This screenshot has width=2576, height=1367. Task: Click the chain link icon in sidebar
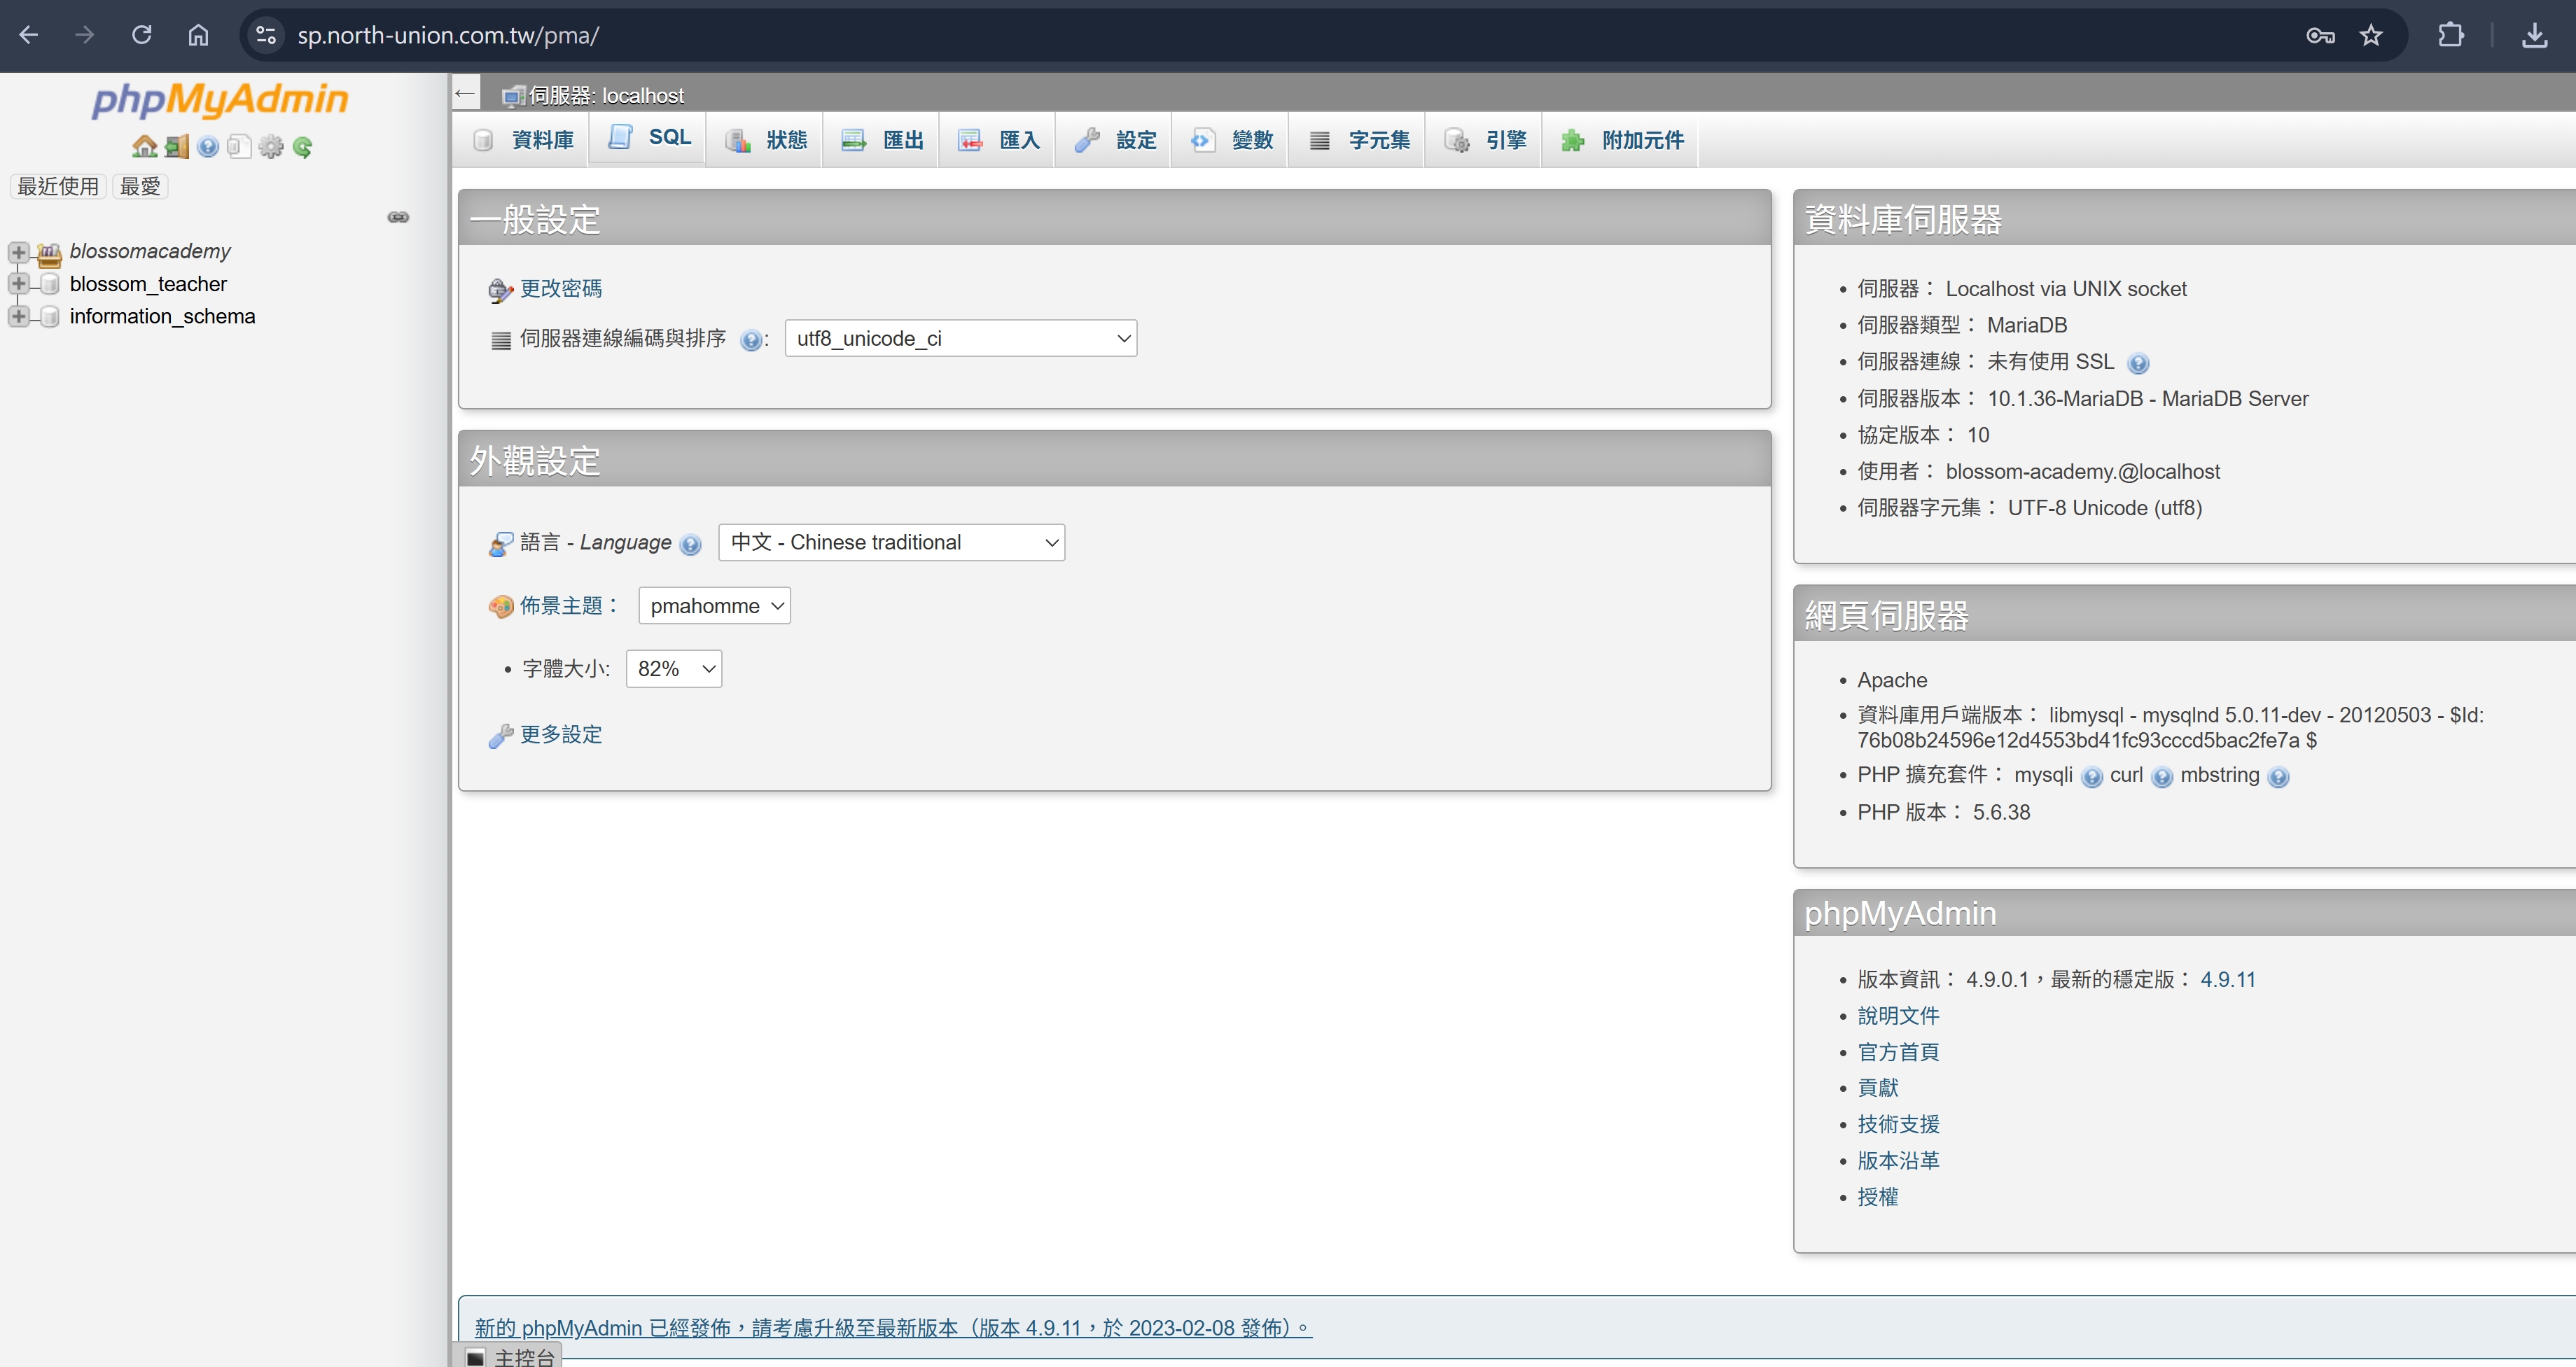click(398, 217)
